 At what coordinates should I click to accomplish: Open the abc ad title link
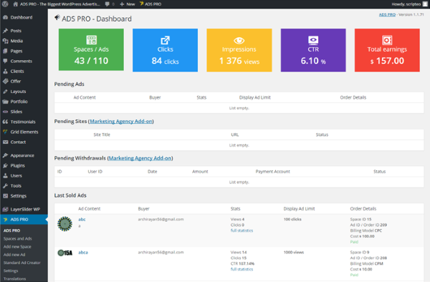[x=82, y=219]
